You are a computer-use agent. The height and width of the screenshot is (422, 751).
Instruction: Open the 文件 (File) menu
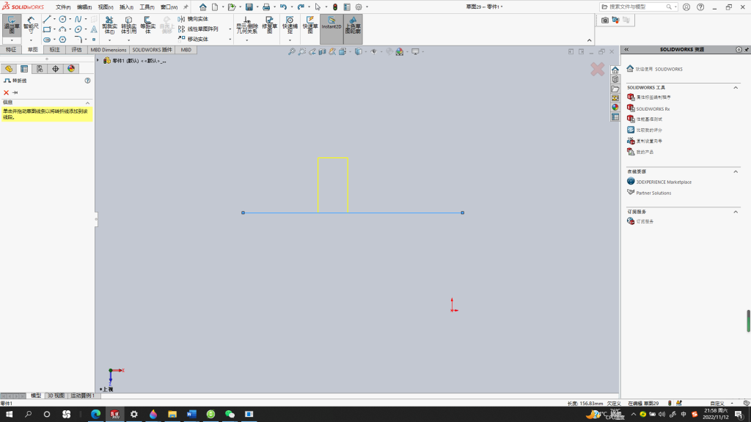(63, 7)
